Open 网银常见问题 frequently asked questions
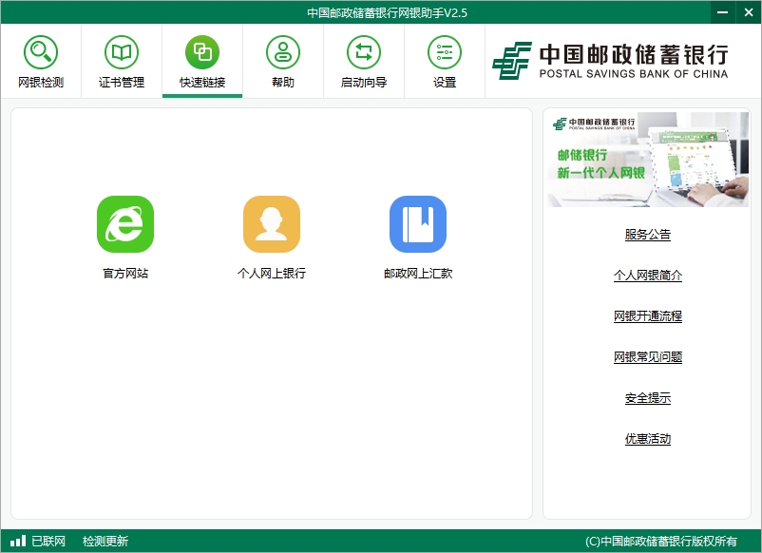The height and width of the screenshot is (553, 762). click(647, 356)
